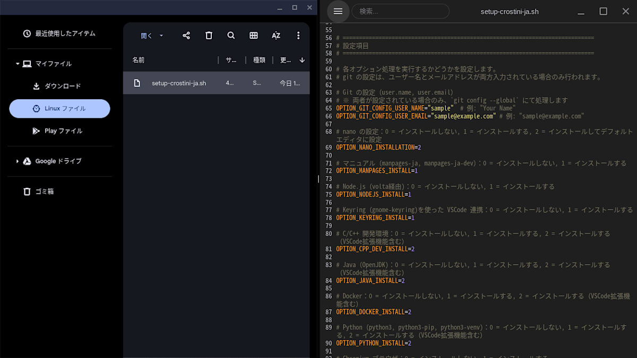Viewport: 637px width, 358px height.
Task: Sort by 種類 column header
Action: click(x=259, y=60)
